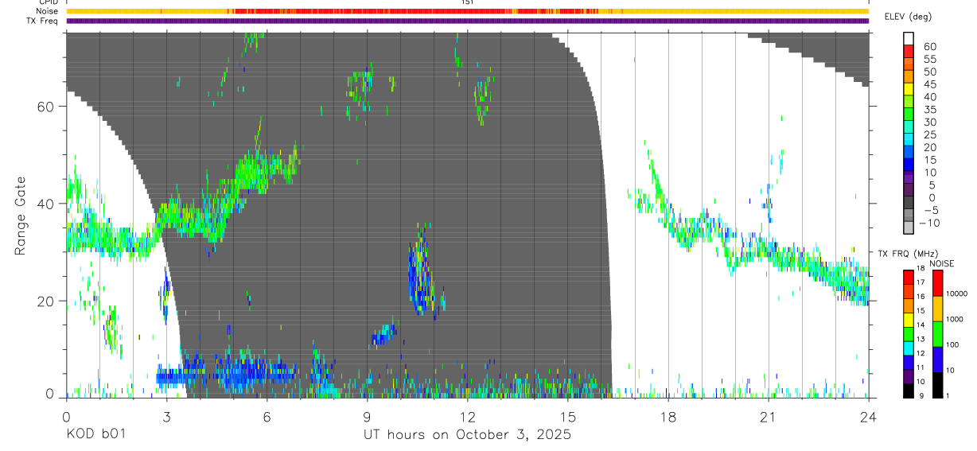The image size is (977, 451).
Task: Click the 'Range Gate' y-axis label
Action: (21, 216)
